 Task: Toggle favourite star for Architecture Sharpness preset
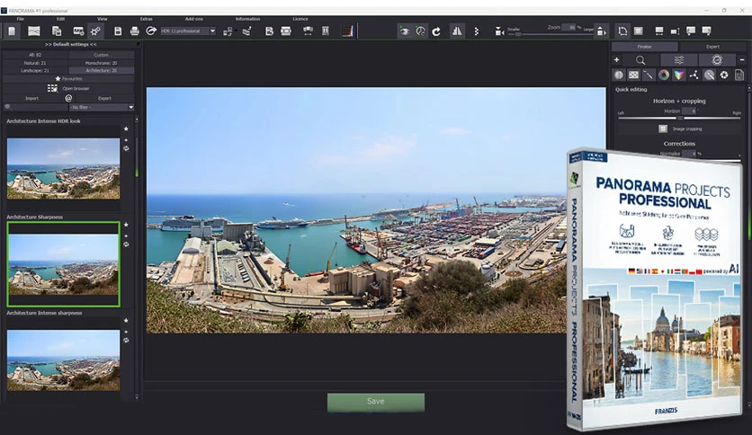tap(126, 225)
